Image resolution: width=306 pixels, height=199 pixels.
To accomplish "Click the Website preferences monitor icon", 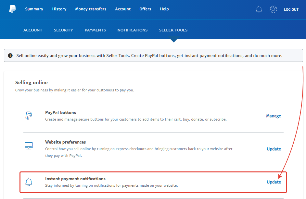I will 29,146.
